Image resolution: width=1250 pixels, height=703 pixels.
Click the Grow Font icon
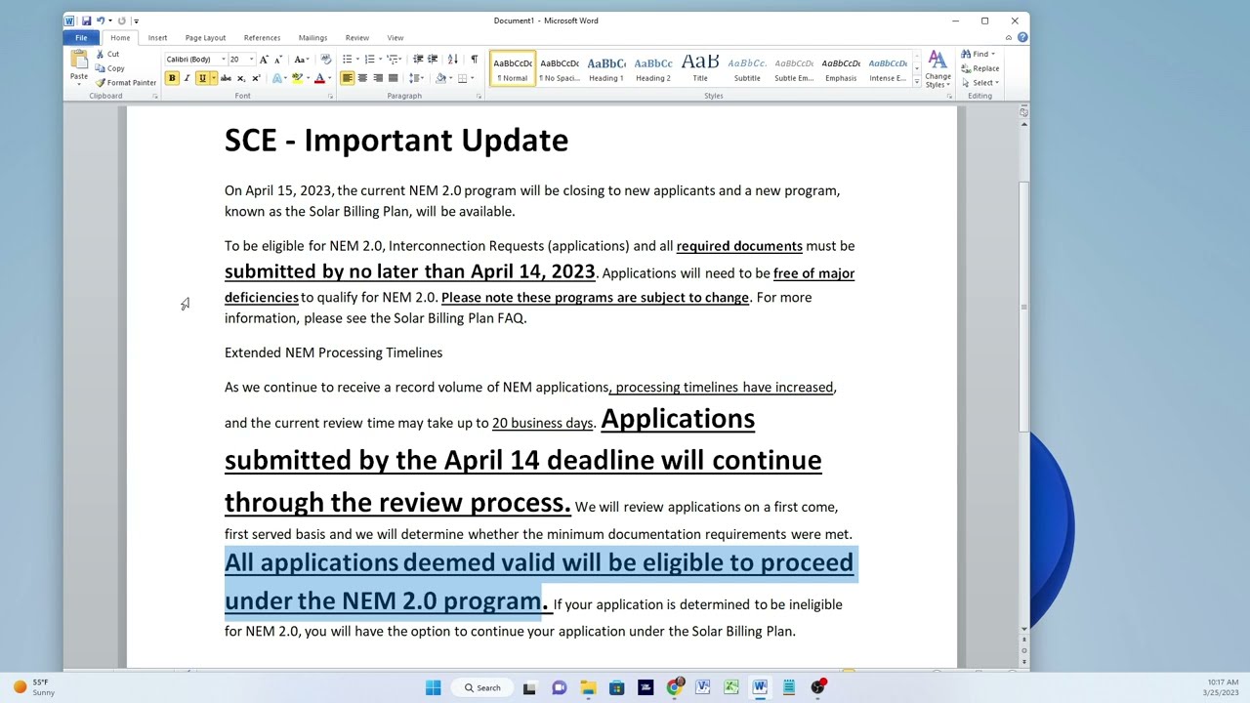coord(264,60)
